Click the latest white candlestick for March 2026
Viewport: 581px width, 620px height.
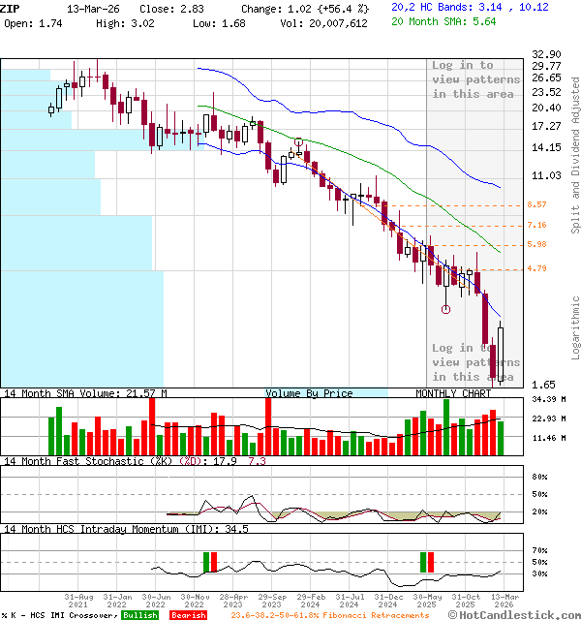click(x=502, y=354)
